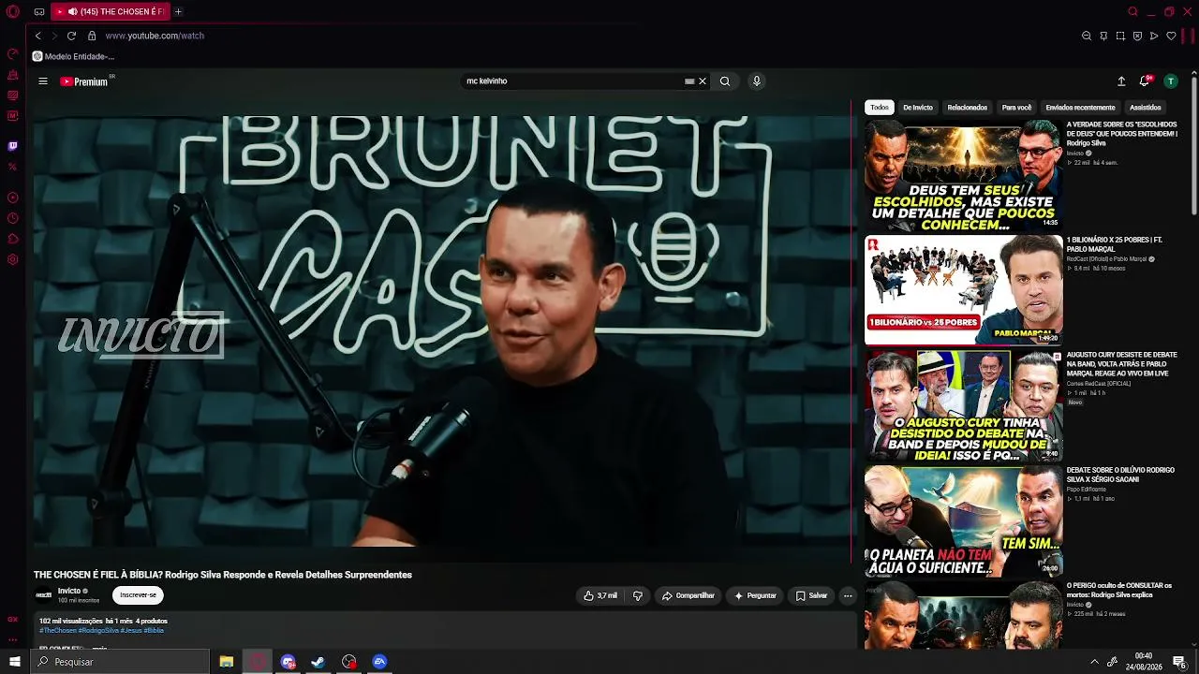Mute the tab via its speaker icon
Image resolution: width=1199 pixels, height=674 pixels.
click(x=72, y=12)
